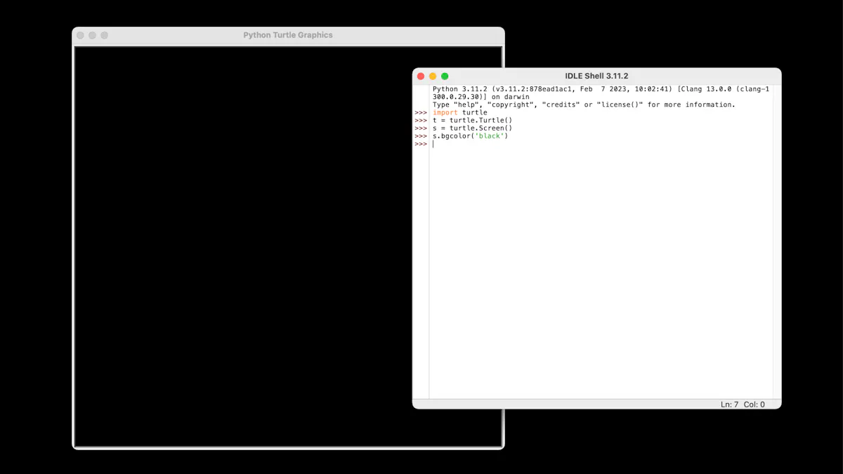Screen dimensions: 843x474
Task: Click the line 's.bgcolor('black')'
Action: [x=471, y=136]
